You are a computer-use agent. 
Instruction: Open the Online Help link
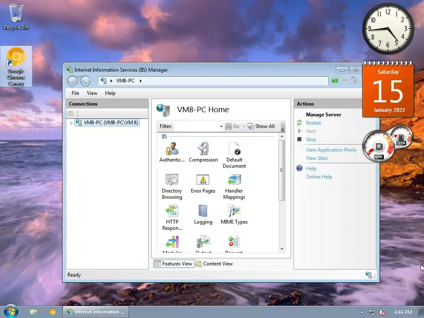[x=319, y=177]
